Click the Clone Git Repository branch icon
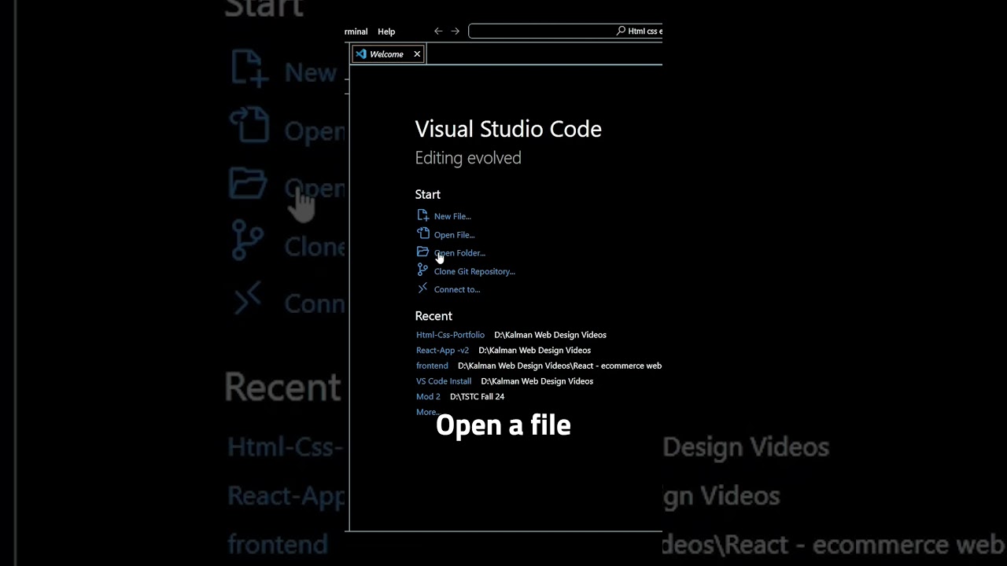Image resolution: width=1007 pixels, height=566 pixels. (422, 270)
